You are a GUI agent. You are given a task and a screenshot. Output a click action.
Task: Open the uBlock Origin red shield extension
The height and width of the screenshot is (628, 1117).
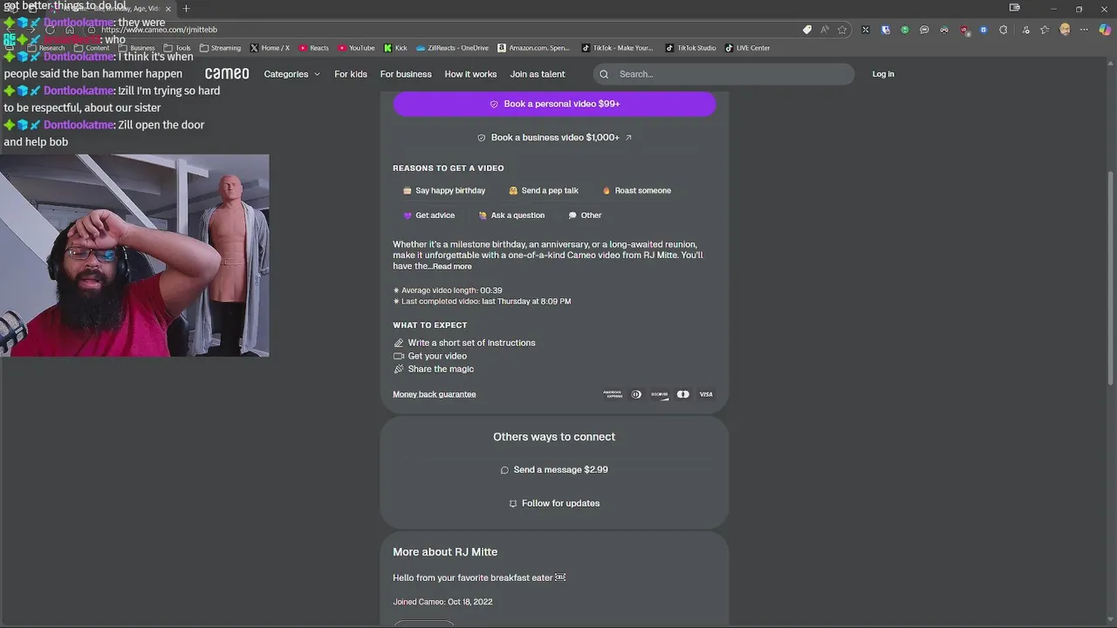coord(964,30)
